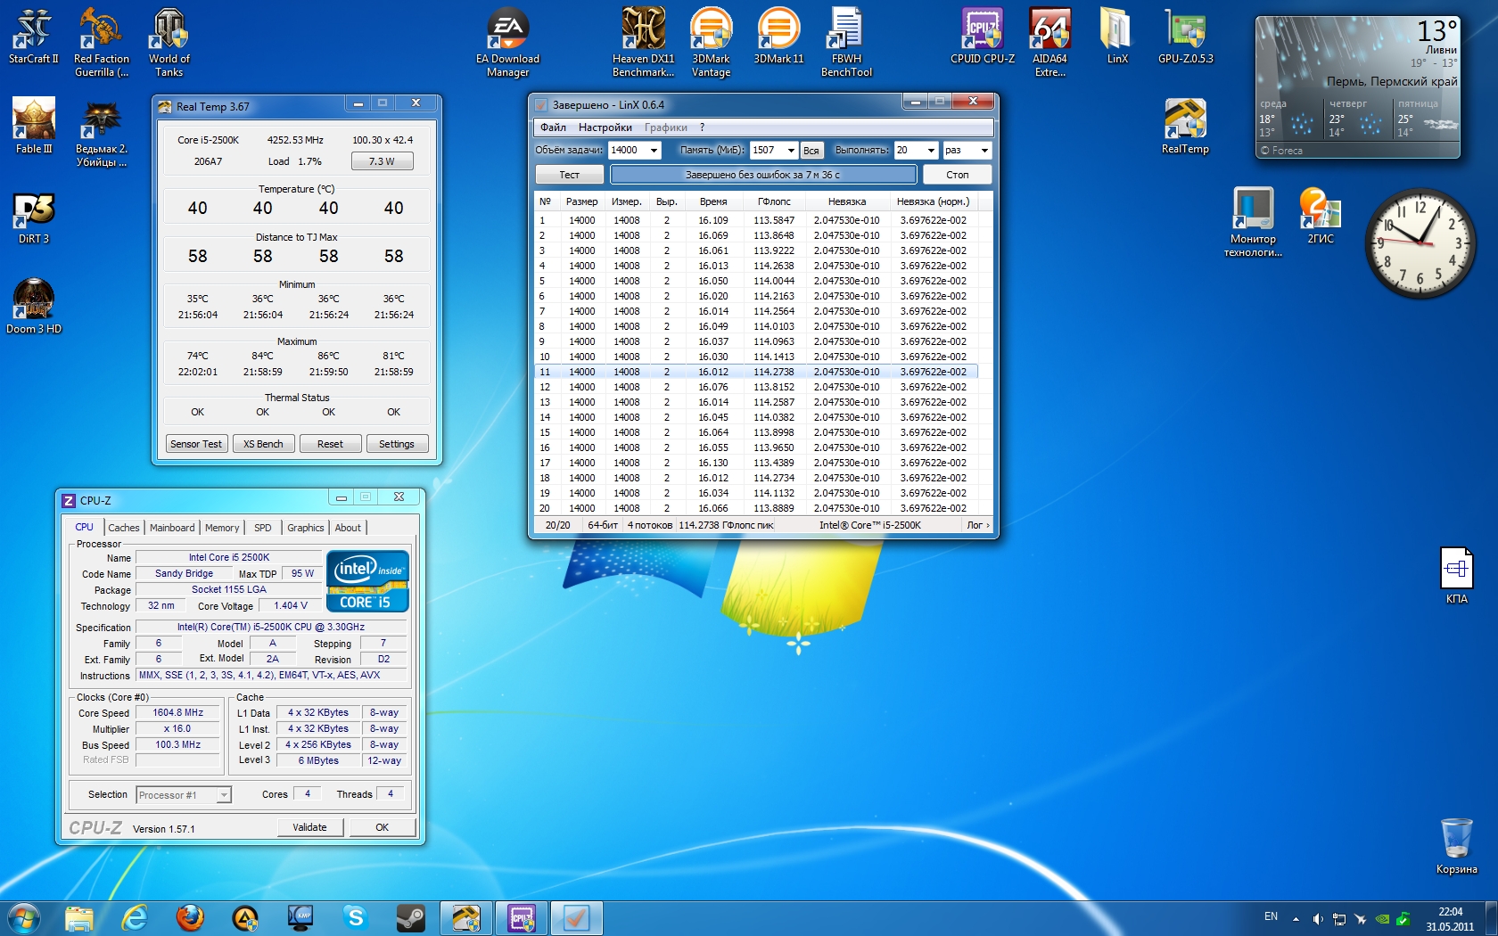
Task: Switch to the Mainboard tab in CPU-Z
Action: click(x=172, y=528)
